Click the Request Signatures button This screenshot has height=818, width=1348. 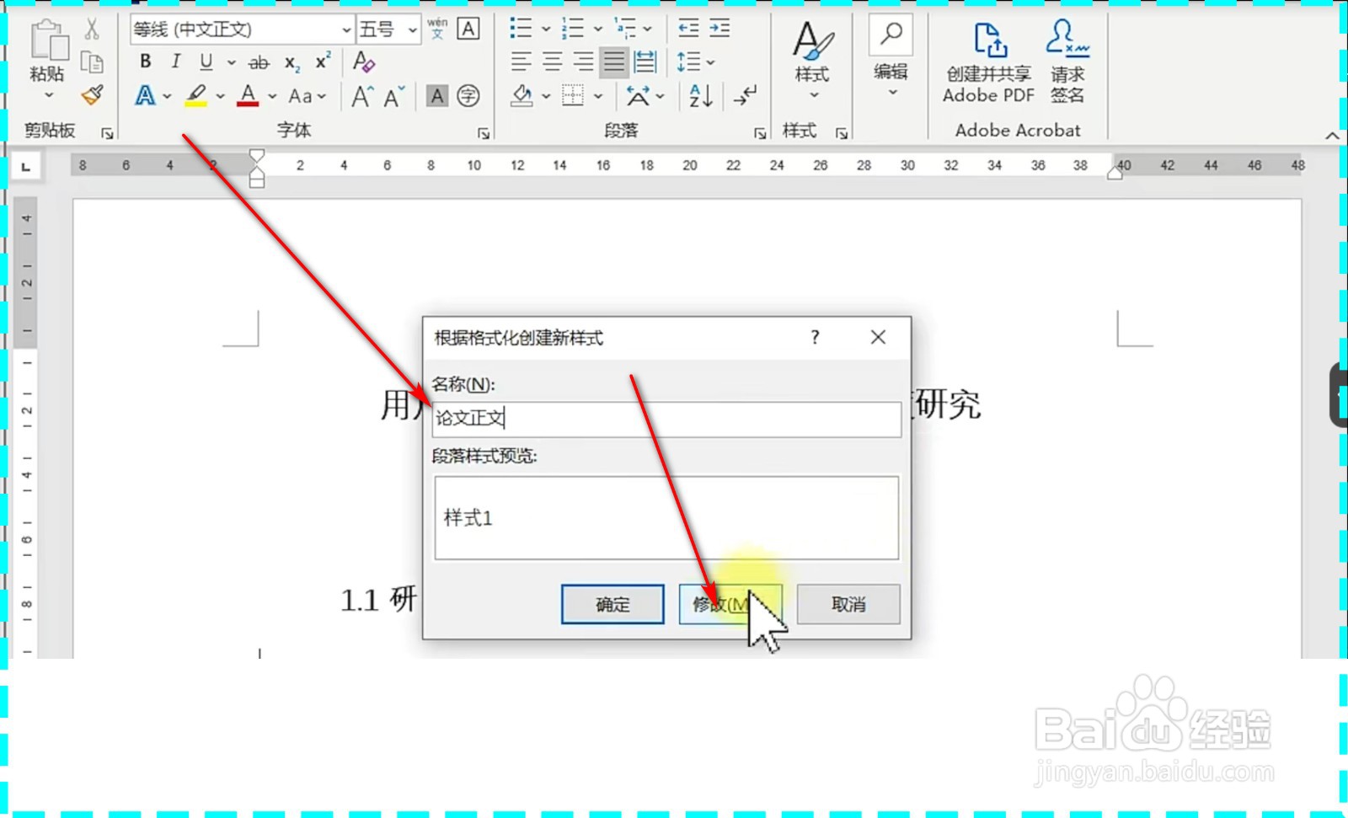1067,61
